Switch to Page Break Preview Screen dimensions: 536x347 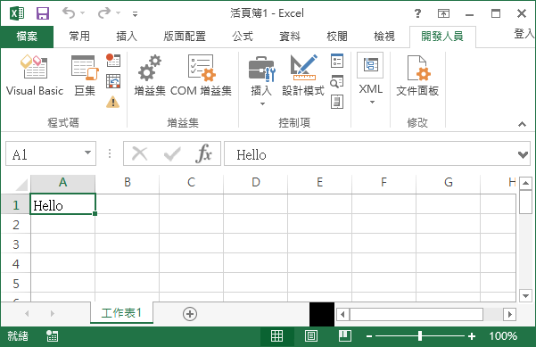(x=344, y=336)
